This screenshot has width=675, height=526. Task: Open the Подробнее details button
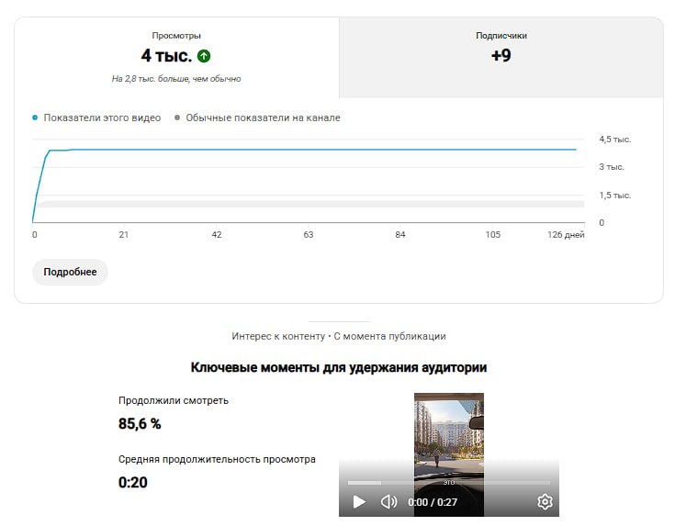70,272
